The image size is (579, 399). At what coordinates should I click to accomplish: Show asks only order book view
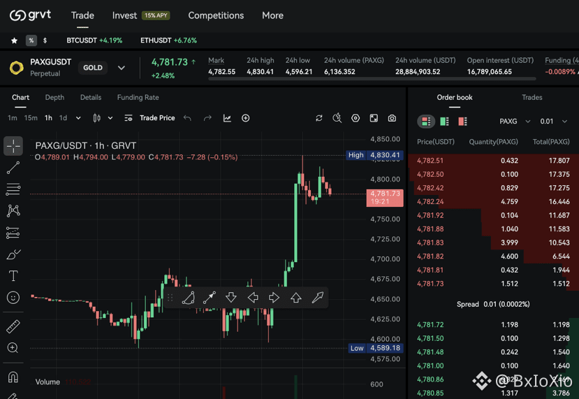coord(462,122)
